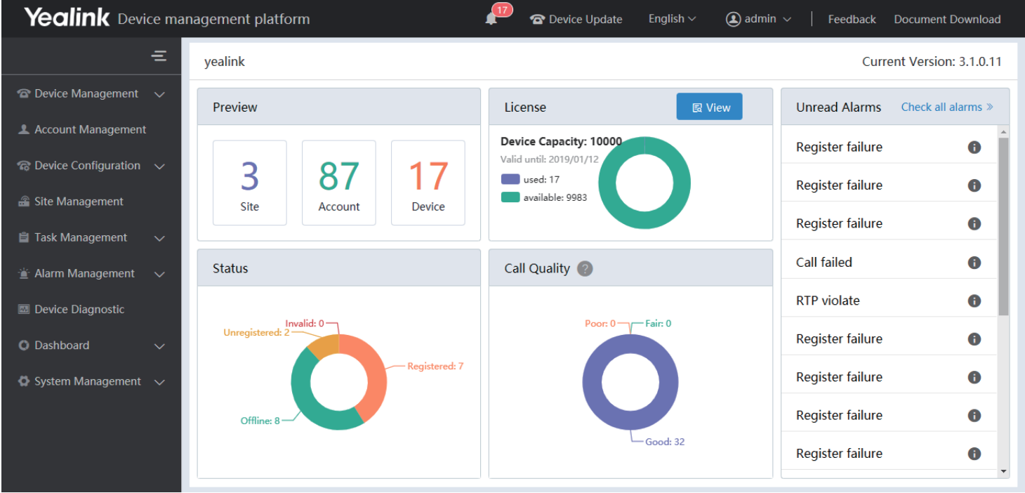Expand the admin account dropdown

click(x=758, y=19)
